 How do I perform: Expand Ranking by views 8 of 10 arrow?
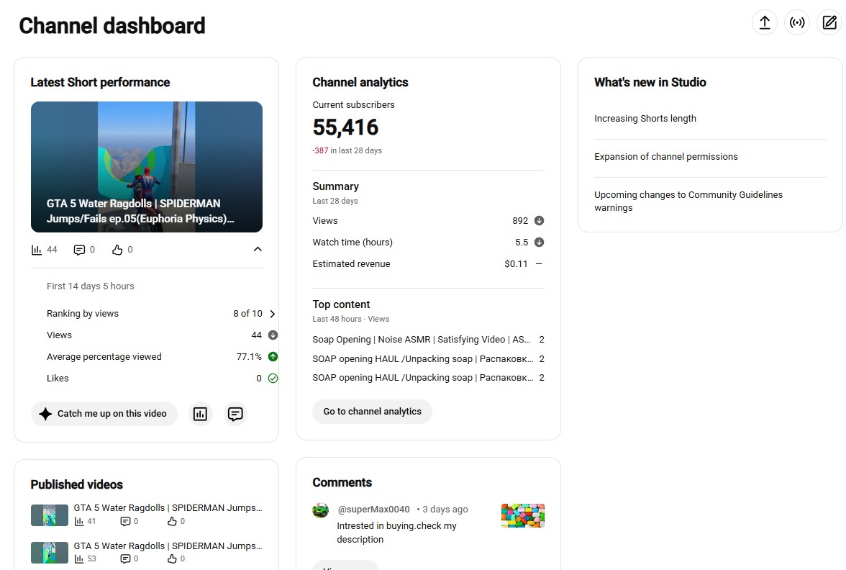click(x=273, y=314)
